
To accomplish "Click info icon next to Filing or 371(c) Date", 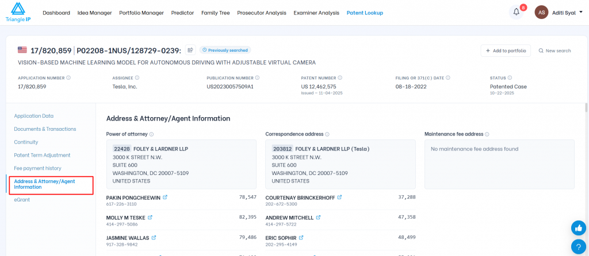I will pyautogui.click(x=448, y=78).
